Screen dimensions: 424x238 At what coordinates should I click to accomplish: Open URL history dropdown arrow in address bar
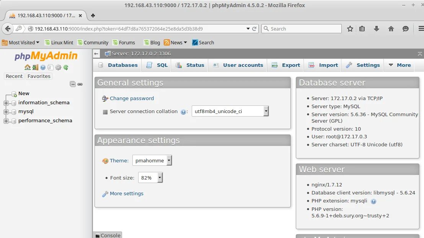[x=248, y=29]
